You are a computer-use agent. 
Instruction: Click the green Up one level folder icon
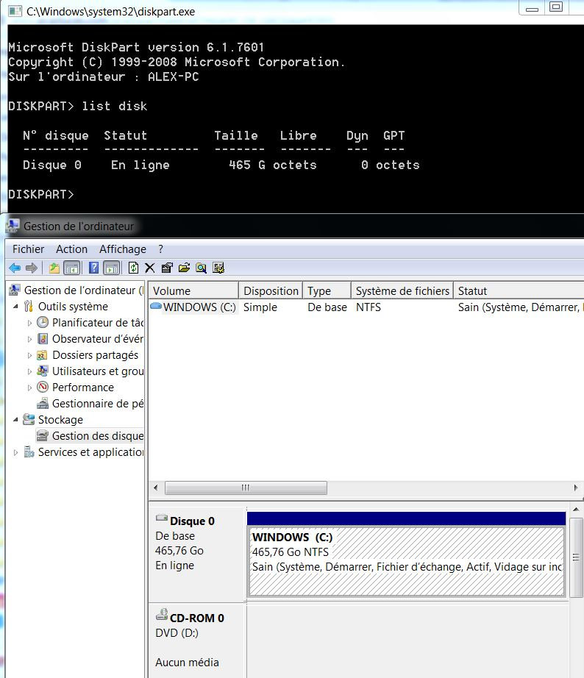(54, 268)
